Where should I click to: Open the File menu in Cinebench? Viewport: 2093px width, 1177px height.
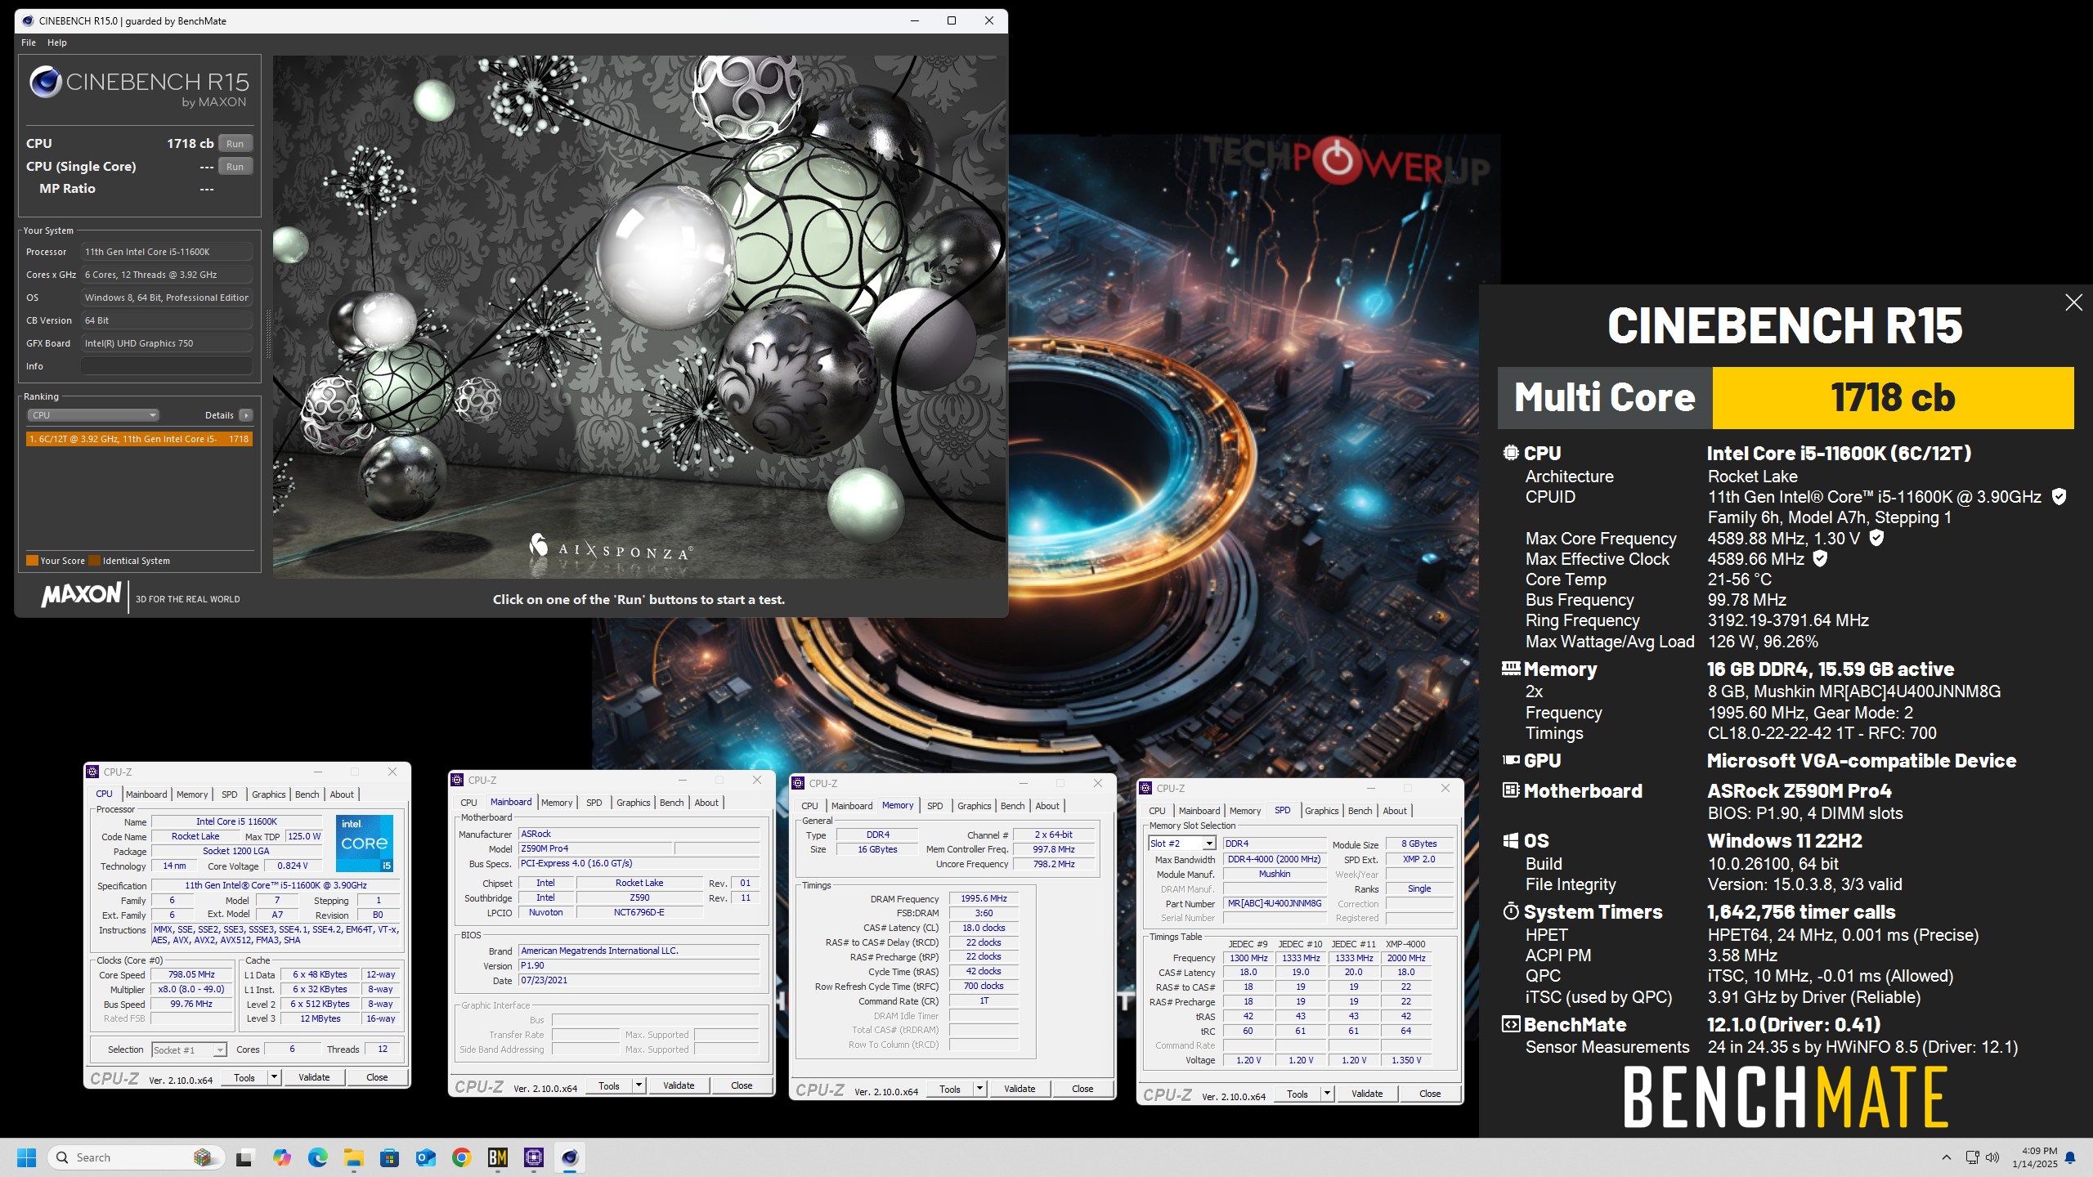click(x=29, y=43)
